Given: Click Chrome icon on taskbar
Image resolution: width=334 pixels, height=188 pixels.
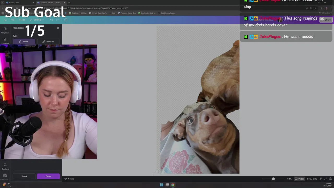Looking at the screenshot, I should 173,185.
